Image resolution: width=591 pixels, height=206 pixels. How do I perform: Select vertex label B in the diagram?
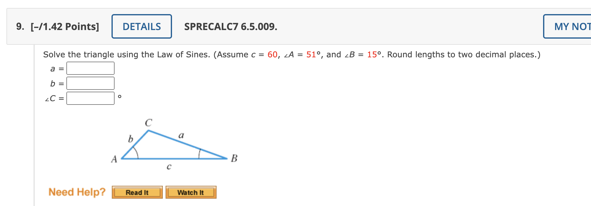(x=234, y=158)
